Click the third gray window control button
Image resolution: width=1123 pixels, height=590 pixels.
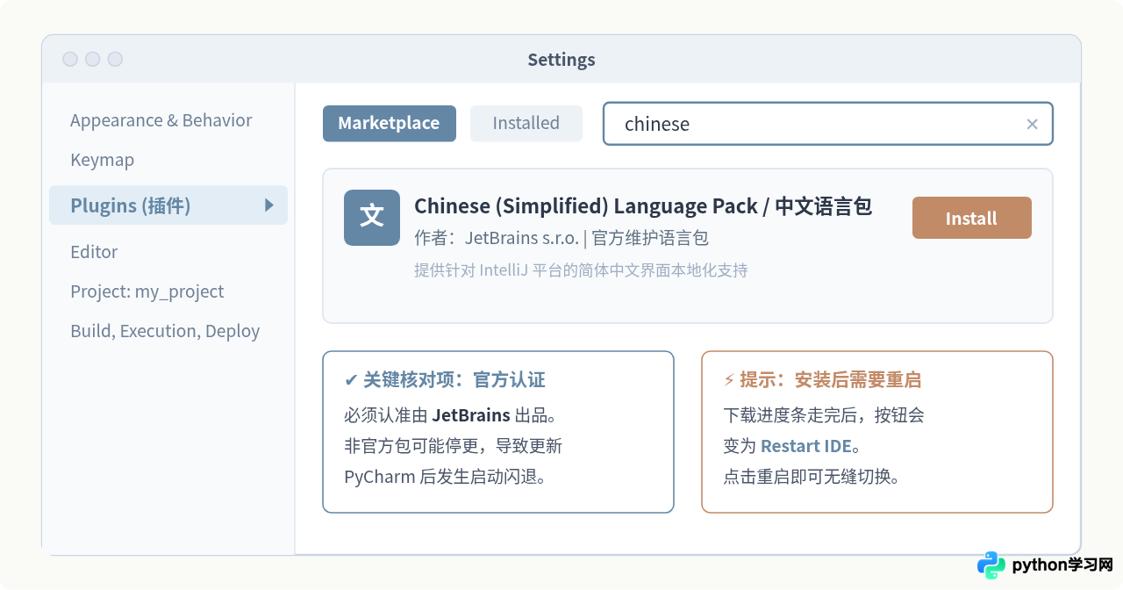115,59
